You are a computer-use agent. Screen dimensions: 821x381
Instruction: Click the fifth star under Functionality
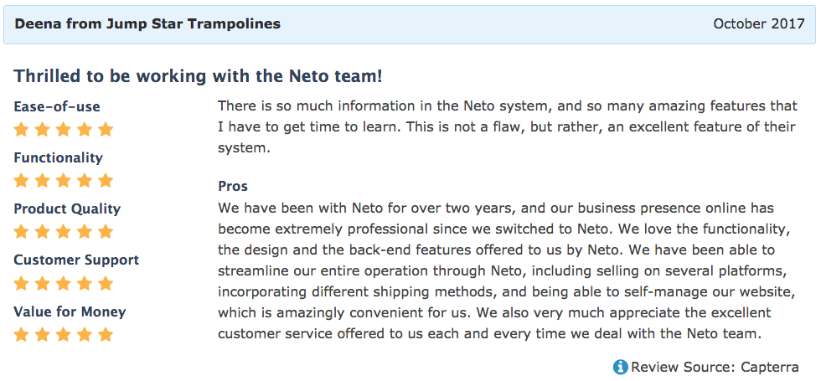(106, 181)
